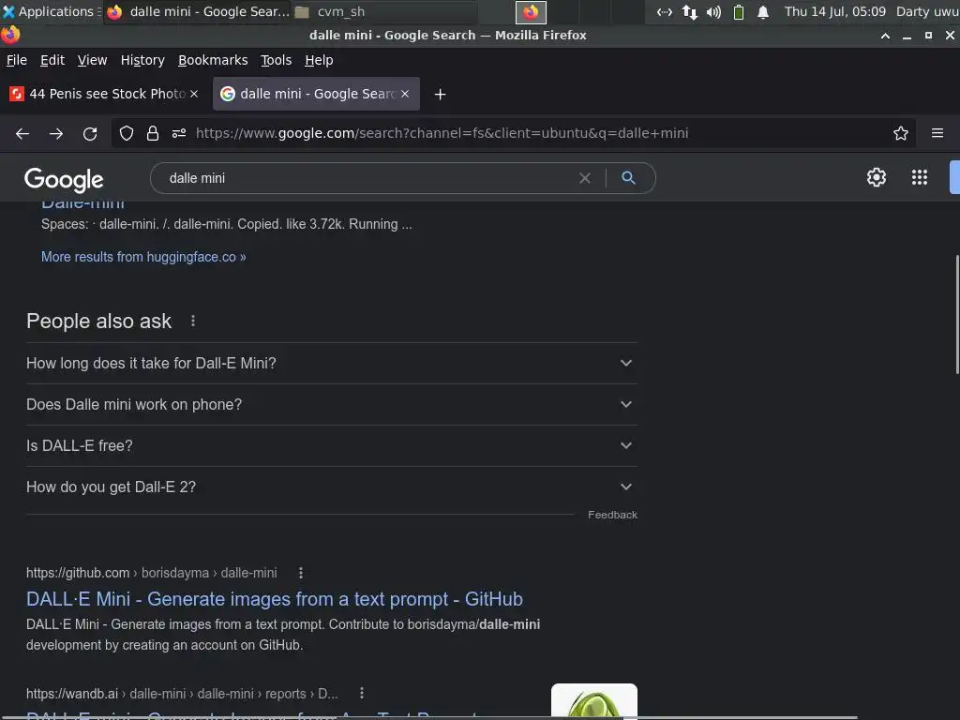Close the '44 Penis see Stock Photo' tab

pos(194,94)
